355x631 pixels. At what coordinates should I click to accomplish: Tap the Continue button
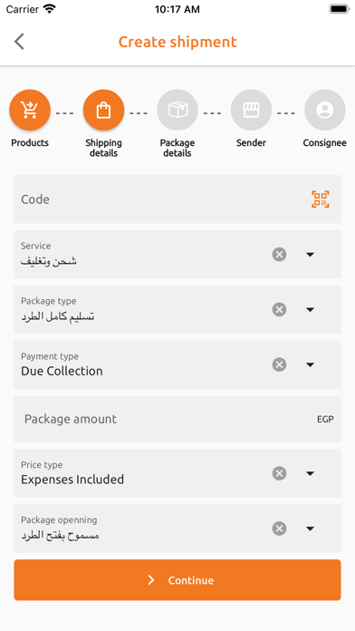(x=177, y=580)
